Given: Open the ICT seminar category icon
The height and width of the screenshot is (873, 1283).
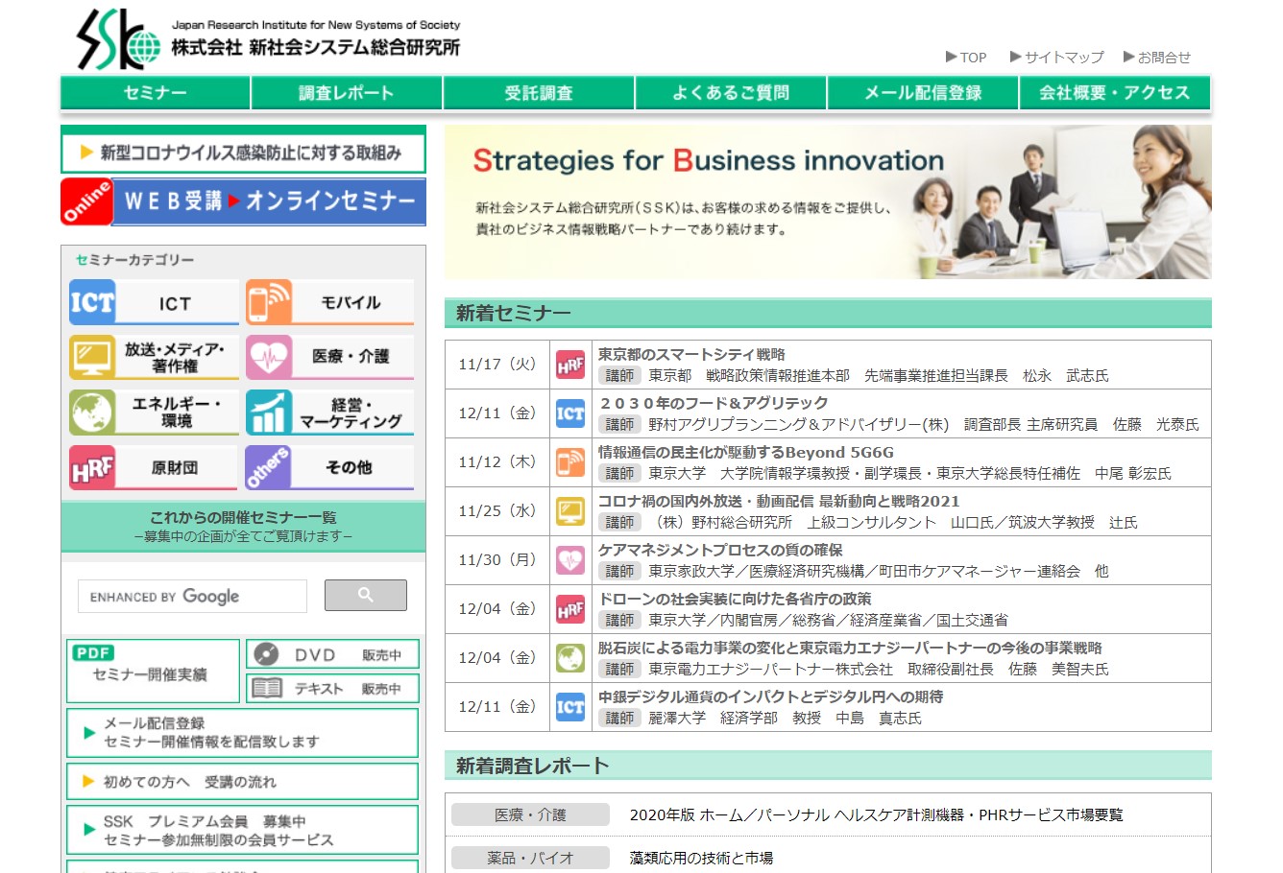Looking at the screenshot, I should click(92, 302).
